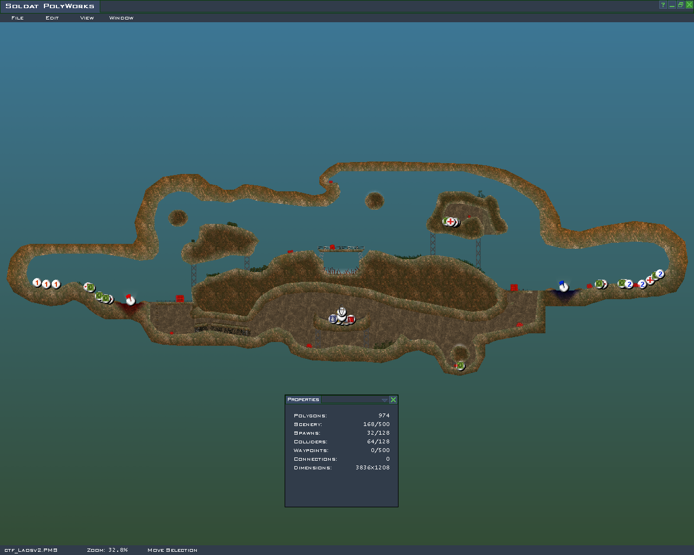Open the help question mark button

tap(663, 5)
